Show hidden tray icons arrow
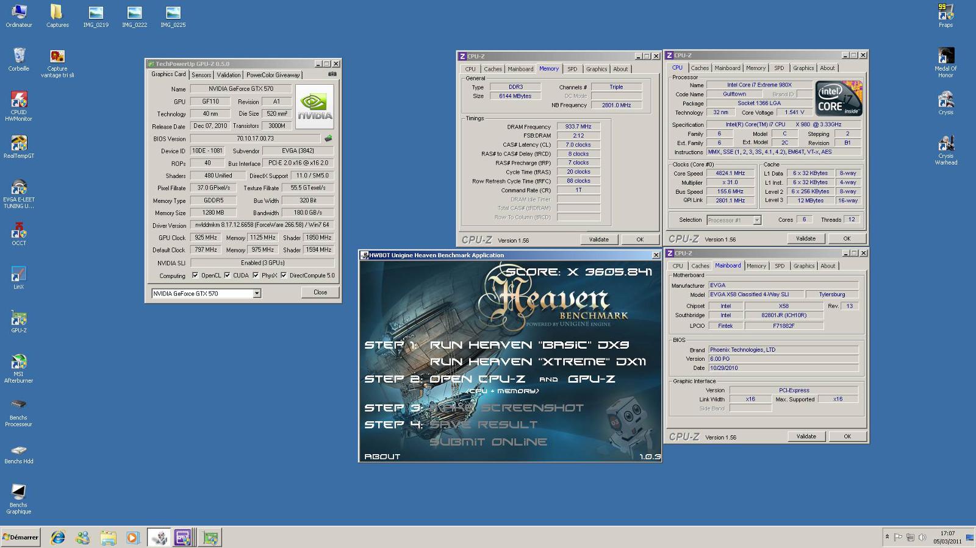The height and width of the screenshot is (548, 976). (x=887, y=537)
